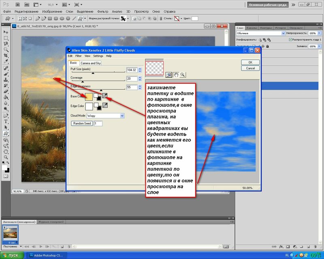This screenshot has width=324, height=259.
Task: Select the Clone Stamp tool
Action: coord(6,79)
